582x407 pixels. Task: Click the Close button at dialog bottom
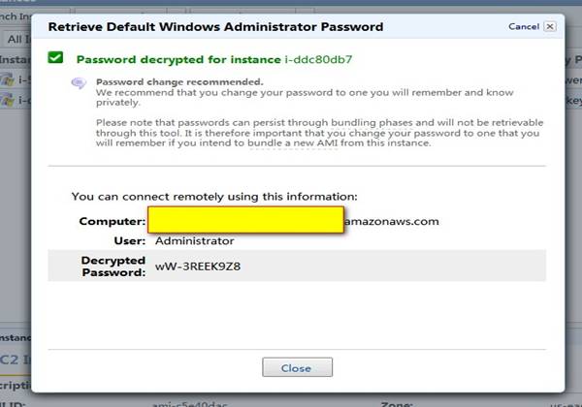297,367
